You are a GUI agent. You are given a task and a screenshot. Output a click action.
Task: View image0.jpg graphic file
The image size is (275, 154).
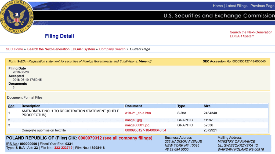[133, 120]
